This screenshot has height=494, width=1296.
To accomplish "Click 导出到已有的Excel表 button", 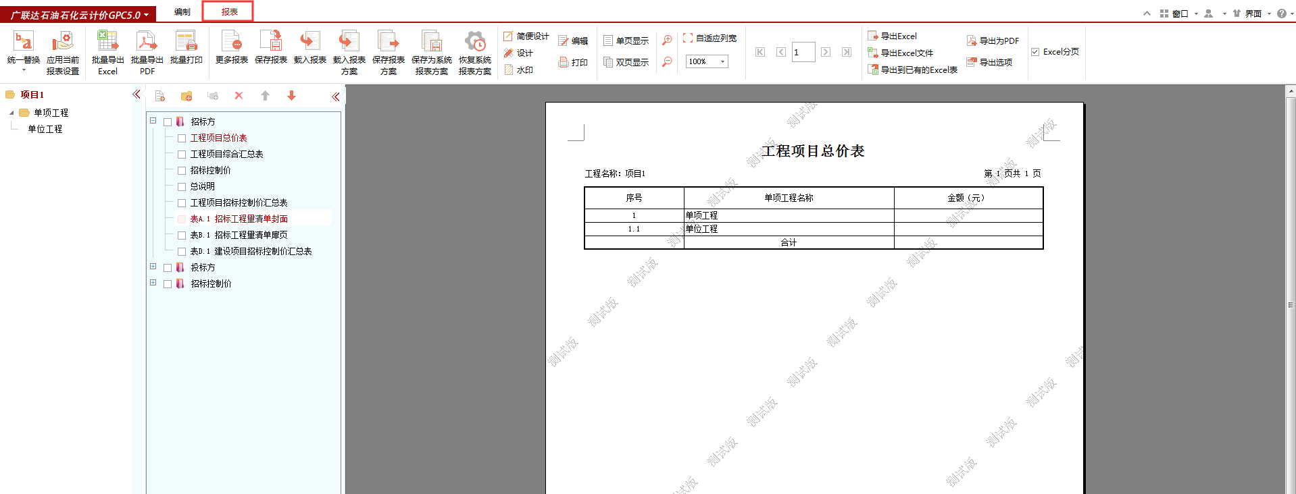I will pos(912,70).
